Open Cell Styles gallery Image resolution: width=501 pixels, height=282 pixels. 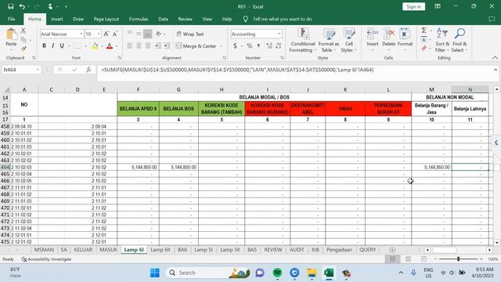[348, 40]
